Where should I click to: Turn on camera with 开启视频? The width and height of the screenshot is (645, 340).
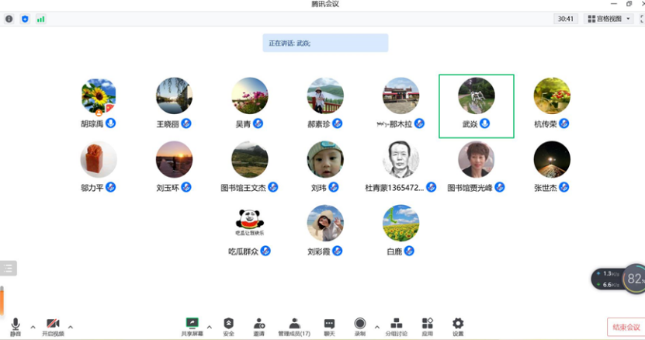pyautogui.click(x=53, y=325)
